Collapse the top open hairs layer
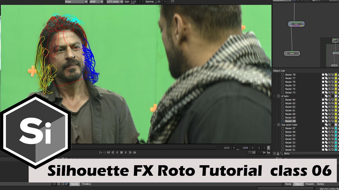 click(x=274, y=125)
